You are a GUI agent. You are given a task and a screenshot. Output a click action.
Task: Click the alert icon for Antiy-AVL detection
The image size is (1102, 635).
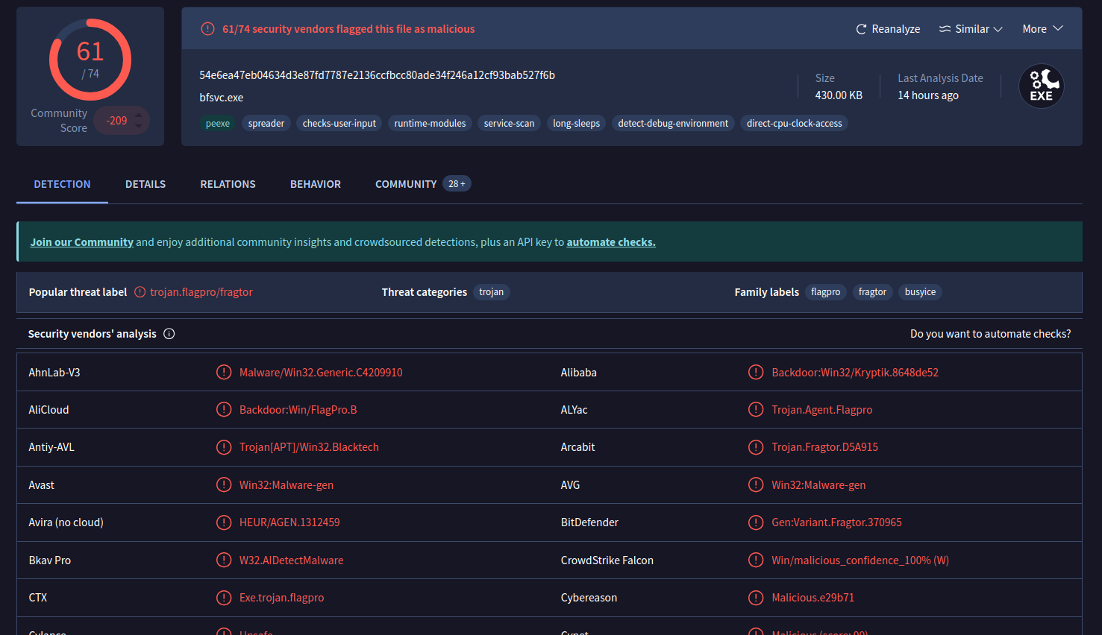pos(224,447)
